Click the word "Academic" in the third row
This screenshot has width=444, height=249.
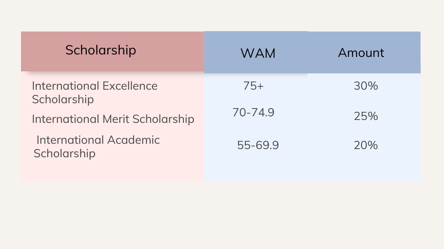[x=133, y=140]
